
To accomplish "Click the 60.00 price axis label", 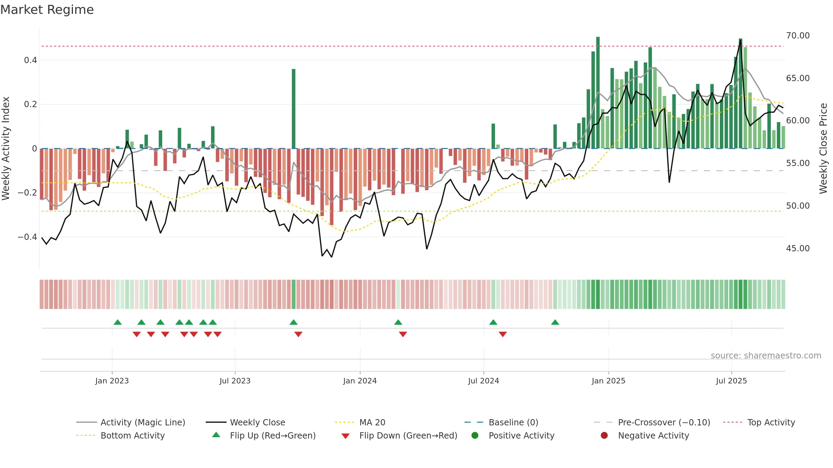I will pyautogui.click(x=798, y=120).
